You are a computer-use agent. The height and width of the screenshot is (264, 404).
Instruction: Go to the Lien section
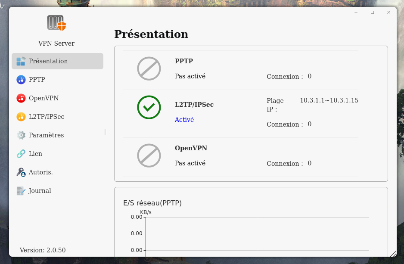click(35, 154)
